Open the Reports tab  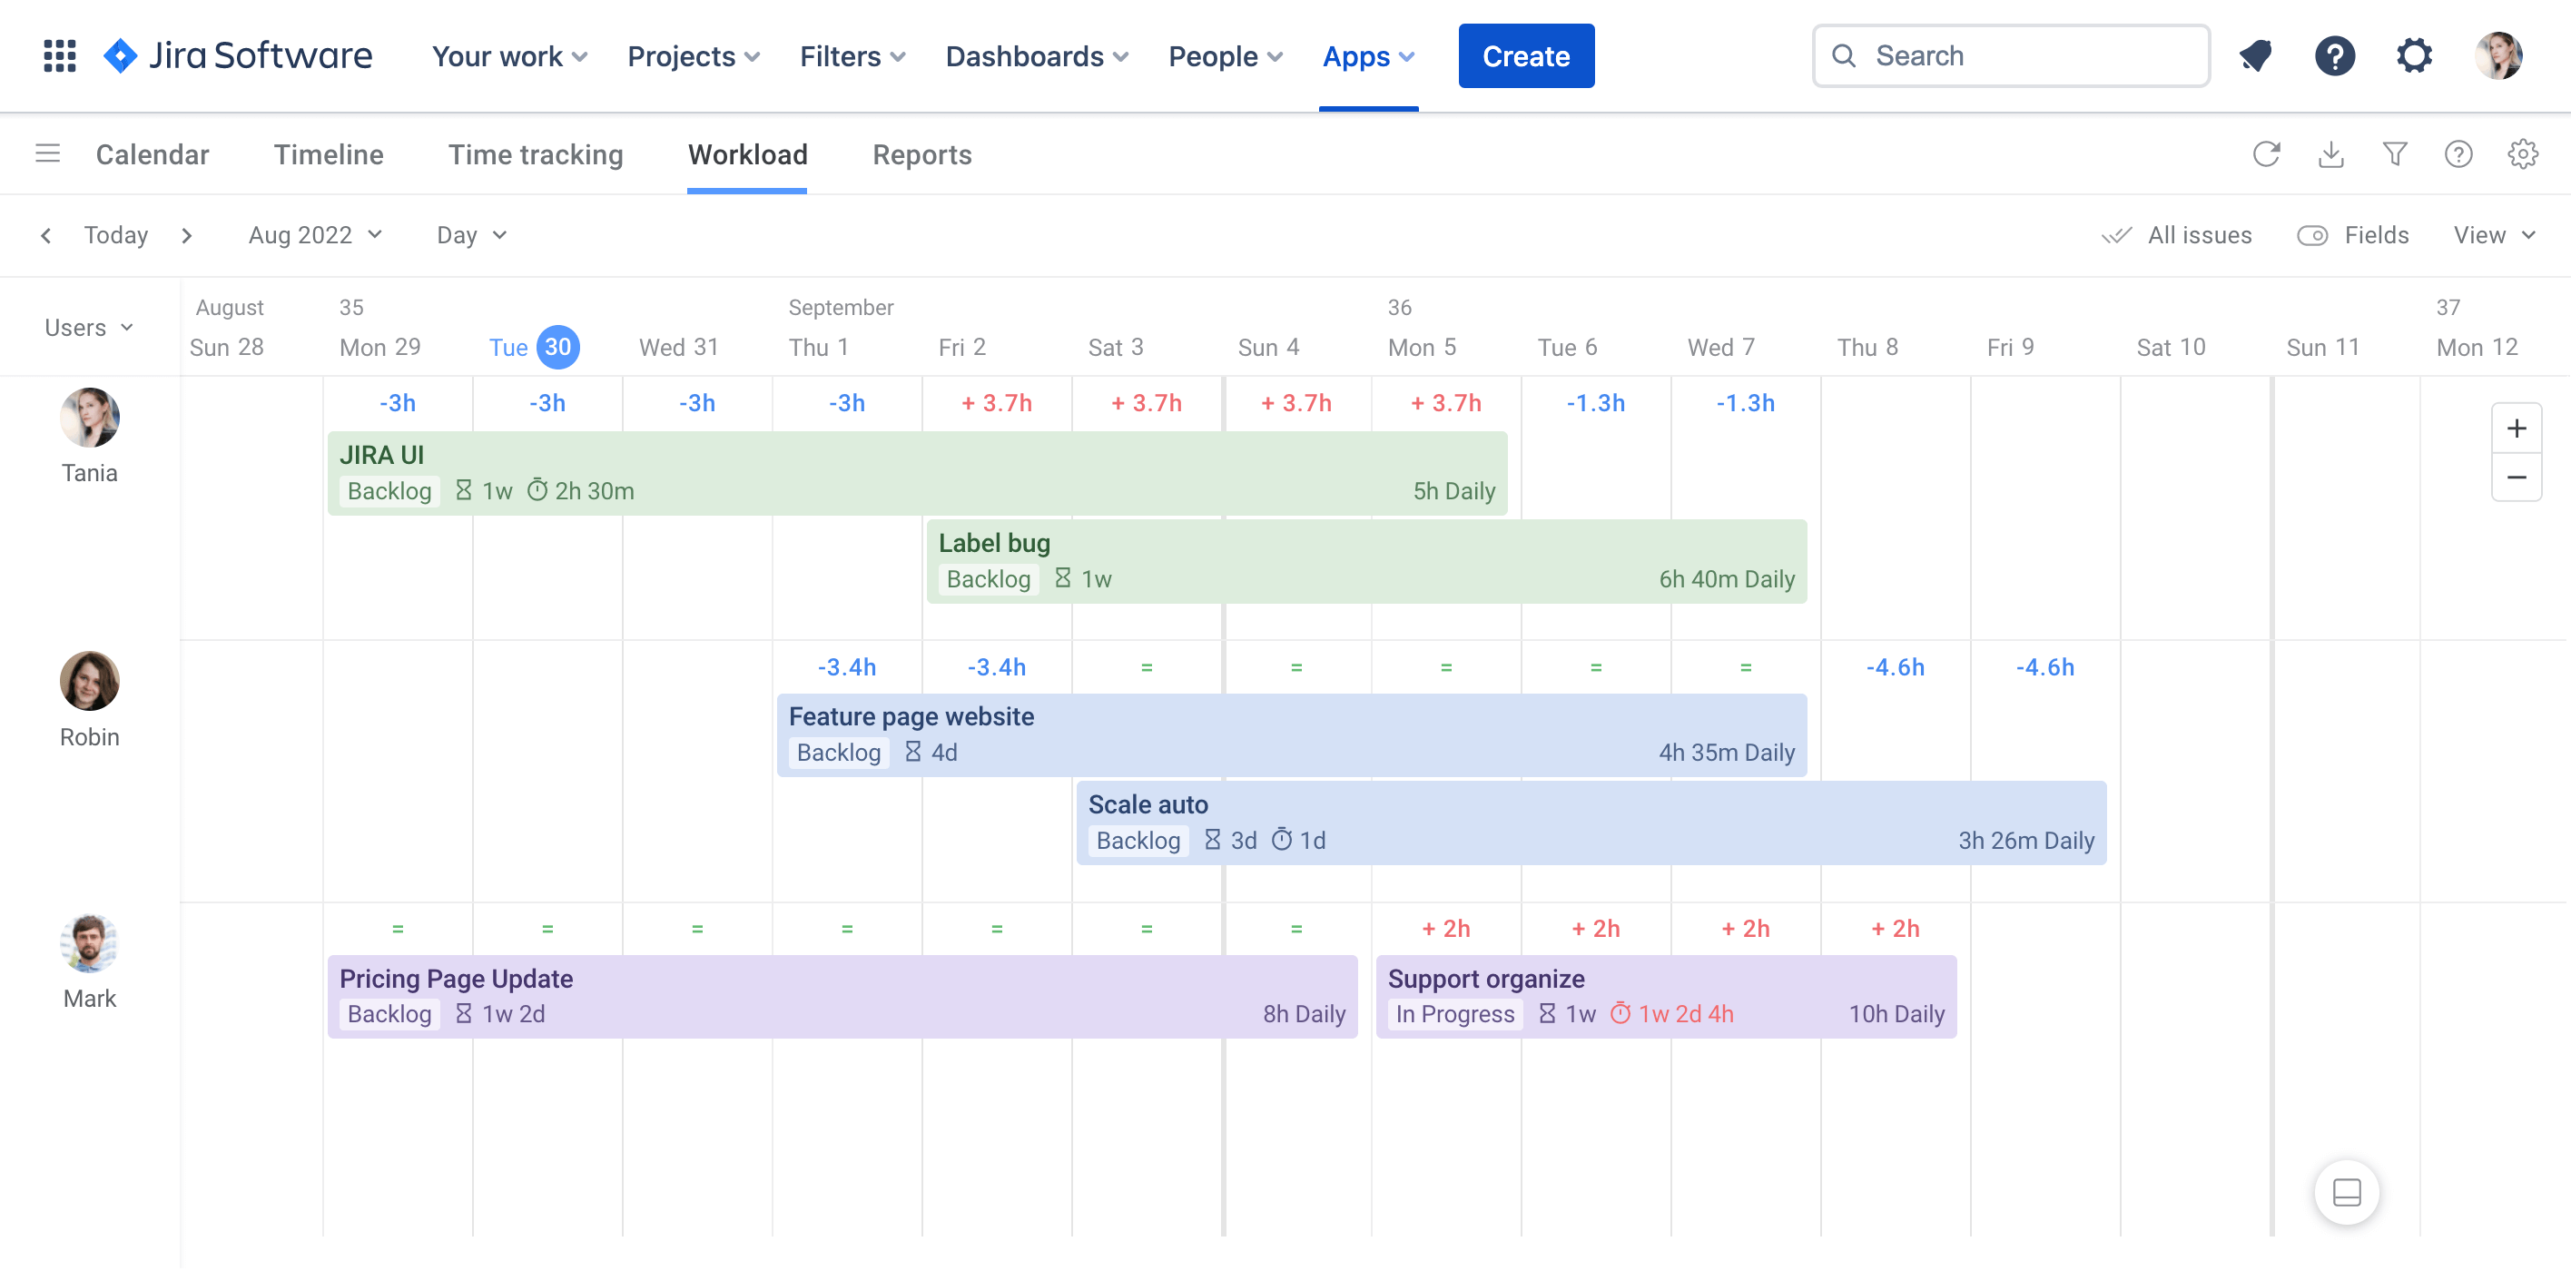pos(921,153)
